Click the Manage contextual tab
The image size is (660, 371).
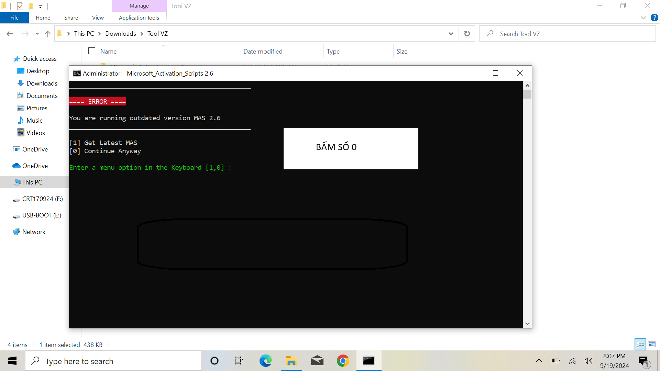coord(139,6)
